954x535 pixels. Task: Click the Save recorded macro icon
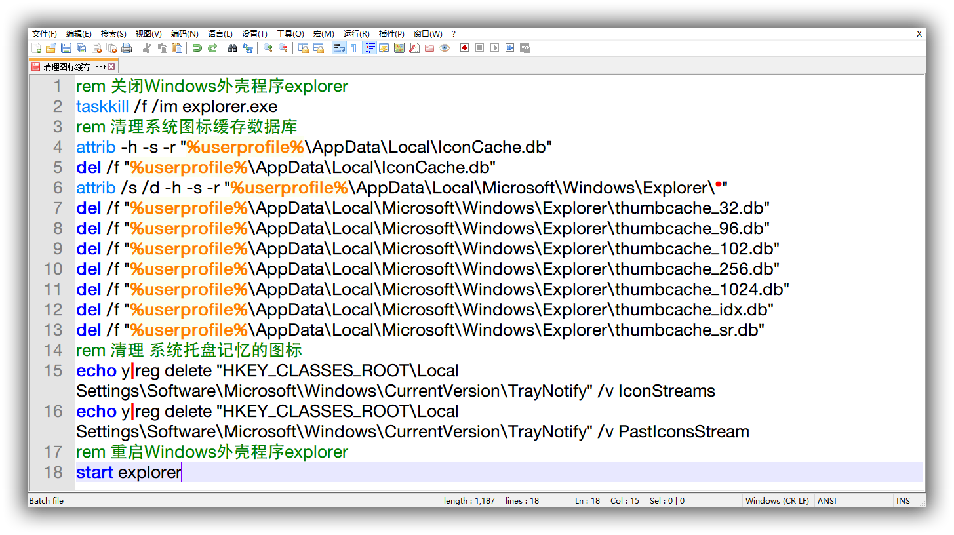pyautogui.click(x=525, y=48)
